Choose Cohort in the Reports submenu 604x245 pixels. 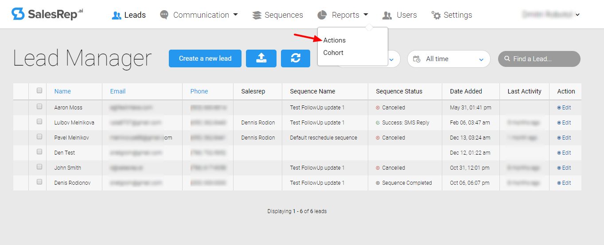pyautogui.click(x=333, y=53)
